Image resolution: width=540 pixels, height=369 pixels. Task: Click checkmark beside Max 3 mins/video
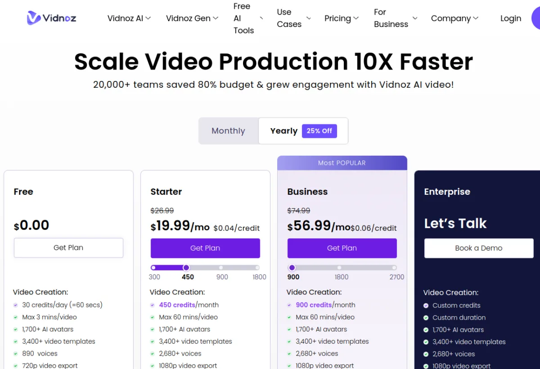click(16, 317)
